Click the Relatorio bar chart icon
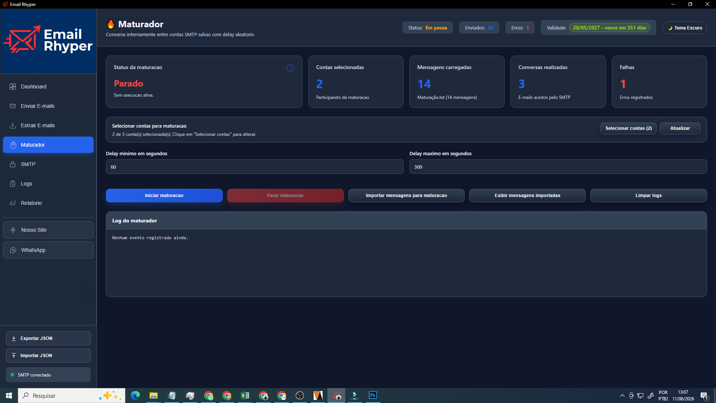This screenshot has height=403, width=716. coord(13,203)
